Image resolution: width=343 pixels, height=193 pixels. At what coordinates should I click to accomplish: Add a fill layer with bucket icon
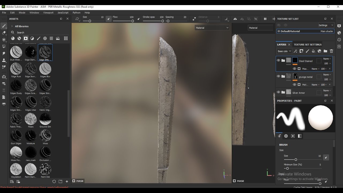[313, 51]
